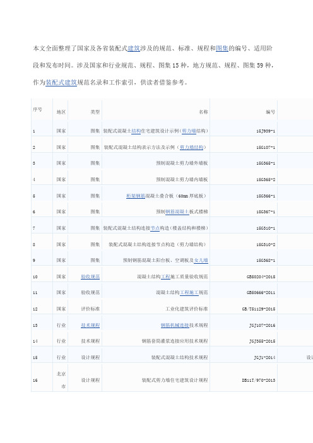This screenshot has width=313, height=443.
Task: Click the 钢筋机械连接 link in row 13
Action: pyautogui.click(x=175, y=325)
